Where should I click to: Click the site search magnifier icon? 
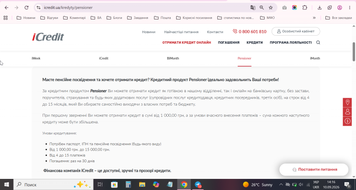click(x=318, y=43)
